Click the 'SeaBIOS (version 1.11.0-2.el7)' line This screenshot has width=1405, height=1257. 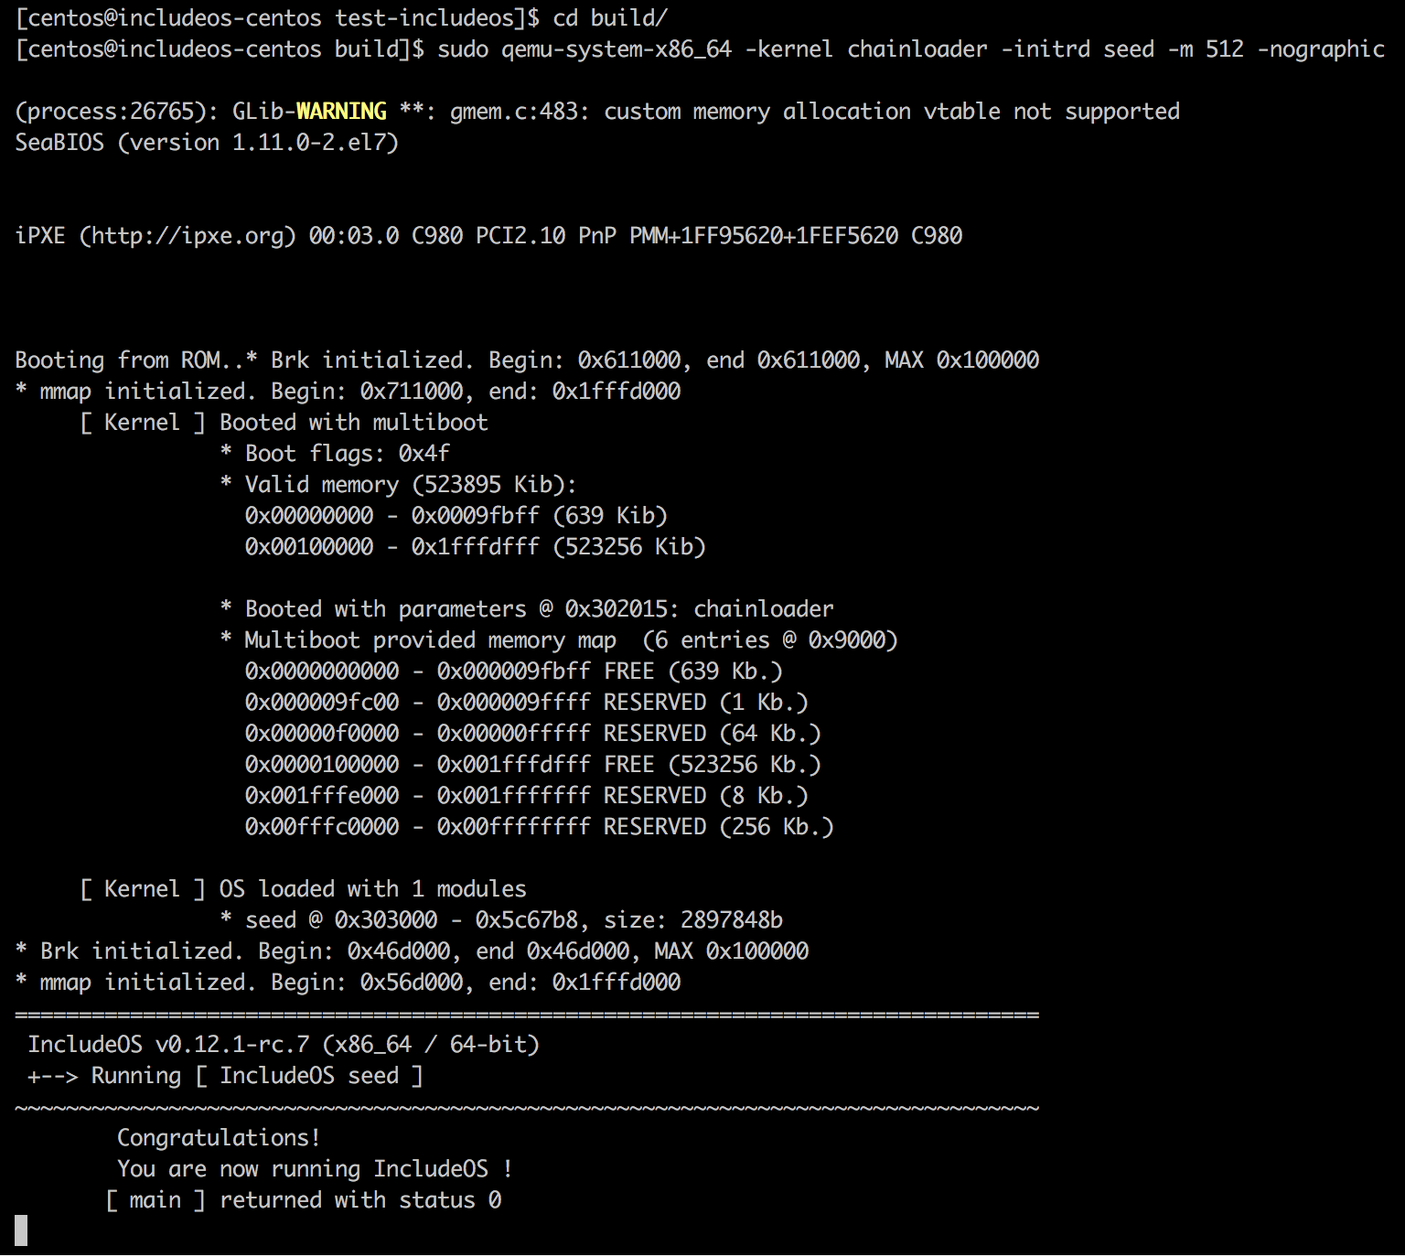pyautogui.click(x=207, y=142)
